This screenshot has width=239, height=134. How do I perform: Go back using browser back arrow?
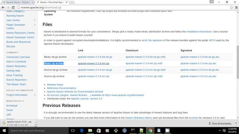click(3, 7)
